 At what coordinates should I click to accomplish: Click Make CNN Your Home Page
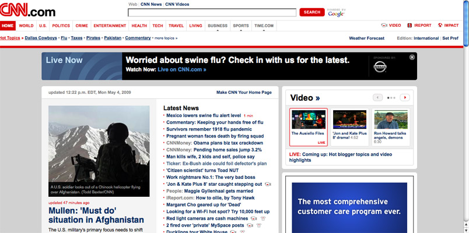pos(244,93)
